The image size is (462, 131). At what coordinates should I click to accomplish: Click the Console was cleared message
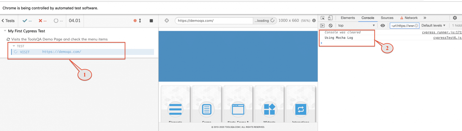point(342,32)
